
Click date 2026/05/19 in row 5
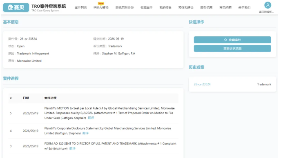point(31,113)
